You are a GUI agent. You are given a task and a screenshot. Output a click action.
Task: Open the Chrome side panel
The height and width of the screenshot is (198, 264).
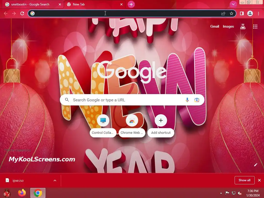tap(242, 13)
